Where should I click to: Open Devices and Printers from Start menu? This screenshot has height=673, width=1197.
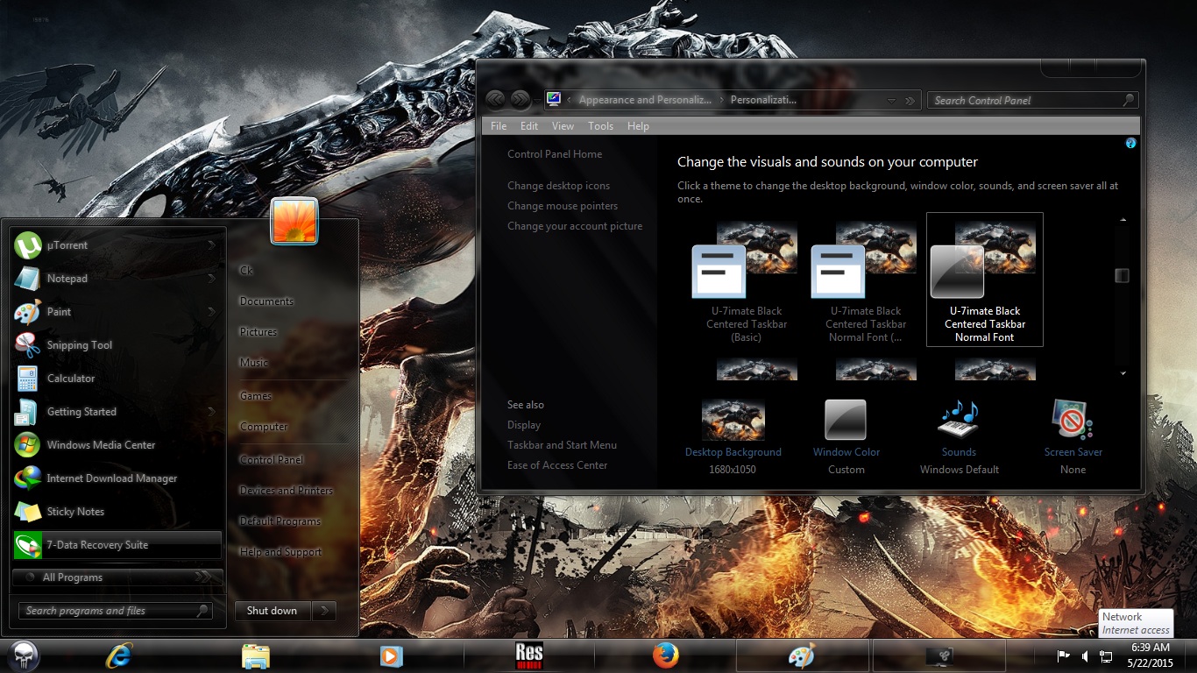tap(287, 491)
